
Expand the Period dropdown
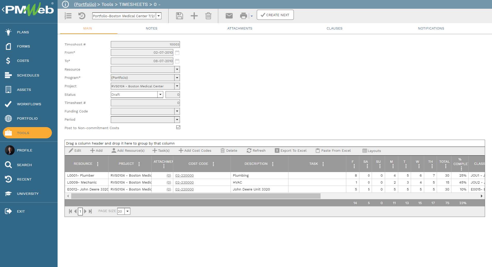tap(177, 119)
